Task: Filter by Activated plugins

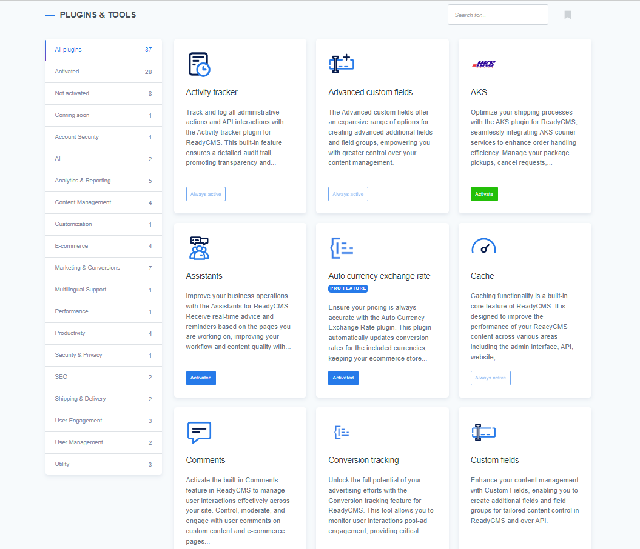Action: tap(104, 72)
